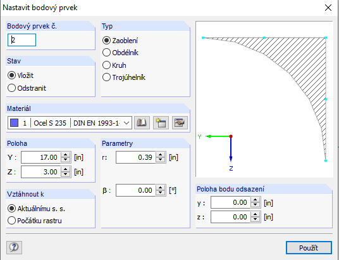Viewport: 339px width, 260px height.
Task: Increase radius r with up arrow
Action: click(160, 154)
